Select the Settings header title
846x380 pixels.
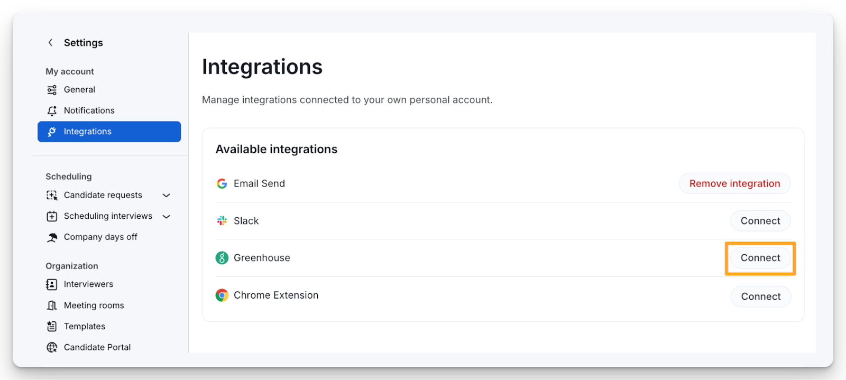(x=84, y=43)
